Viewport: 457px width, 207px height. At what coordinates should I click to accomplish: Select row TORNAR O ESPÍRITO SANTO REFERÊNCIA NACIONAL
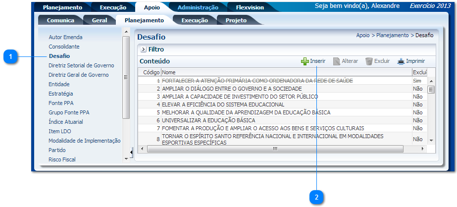(x=283, y=139)
